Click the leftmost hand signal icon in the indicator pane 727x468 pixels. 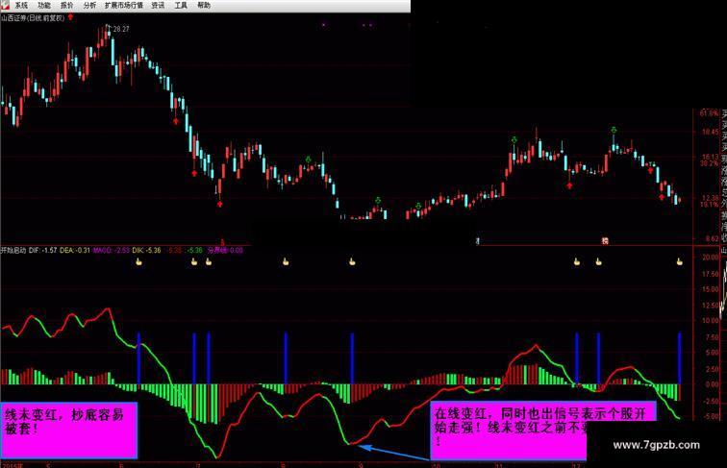coord(138,261)
